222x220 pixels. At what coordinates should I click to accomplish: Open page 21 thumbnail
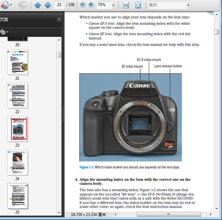[17, 62]
